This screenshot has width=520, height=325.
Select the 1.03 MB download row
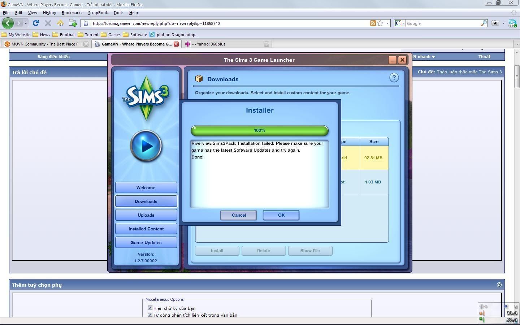point(365,182)
